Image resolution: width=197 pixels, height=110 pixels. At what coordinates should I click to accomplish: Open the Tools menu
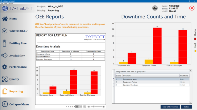coord(5,3)
